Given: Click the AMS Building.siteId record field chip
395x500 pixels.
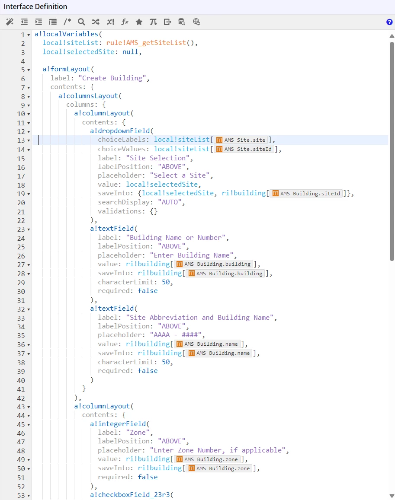Looking at the screenshot, I should click(x=306, y=194).
